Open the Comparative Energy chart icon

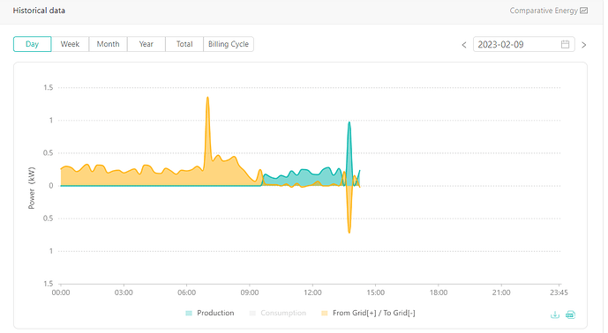point(583,11)
